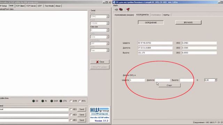Click the connection status in status bar

coord(206,122)
